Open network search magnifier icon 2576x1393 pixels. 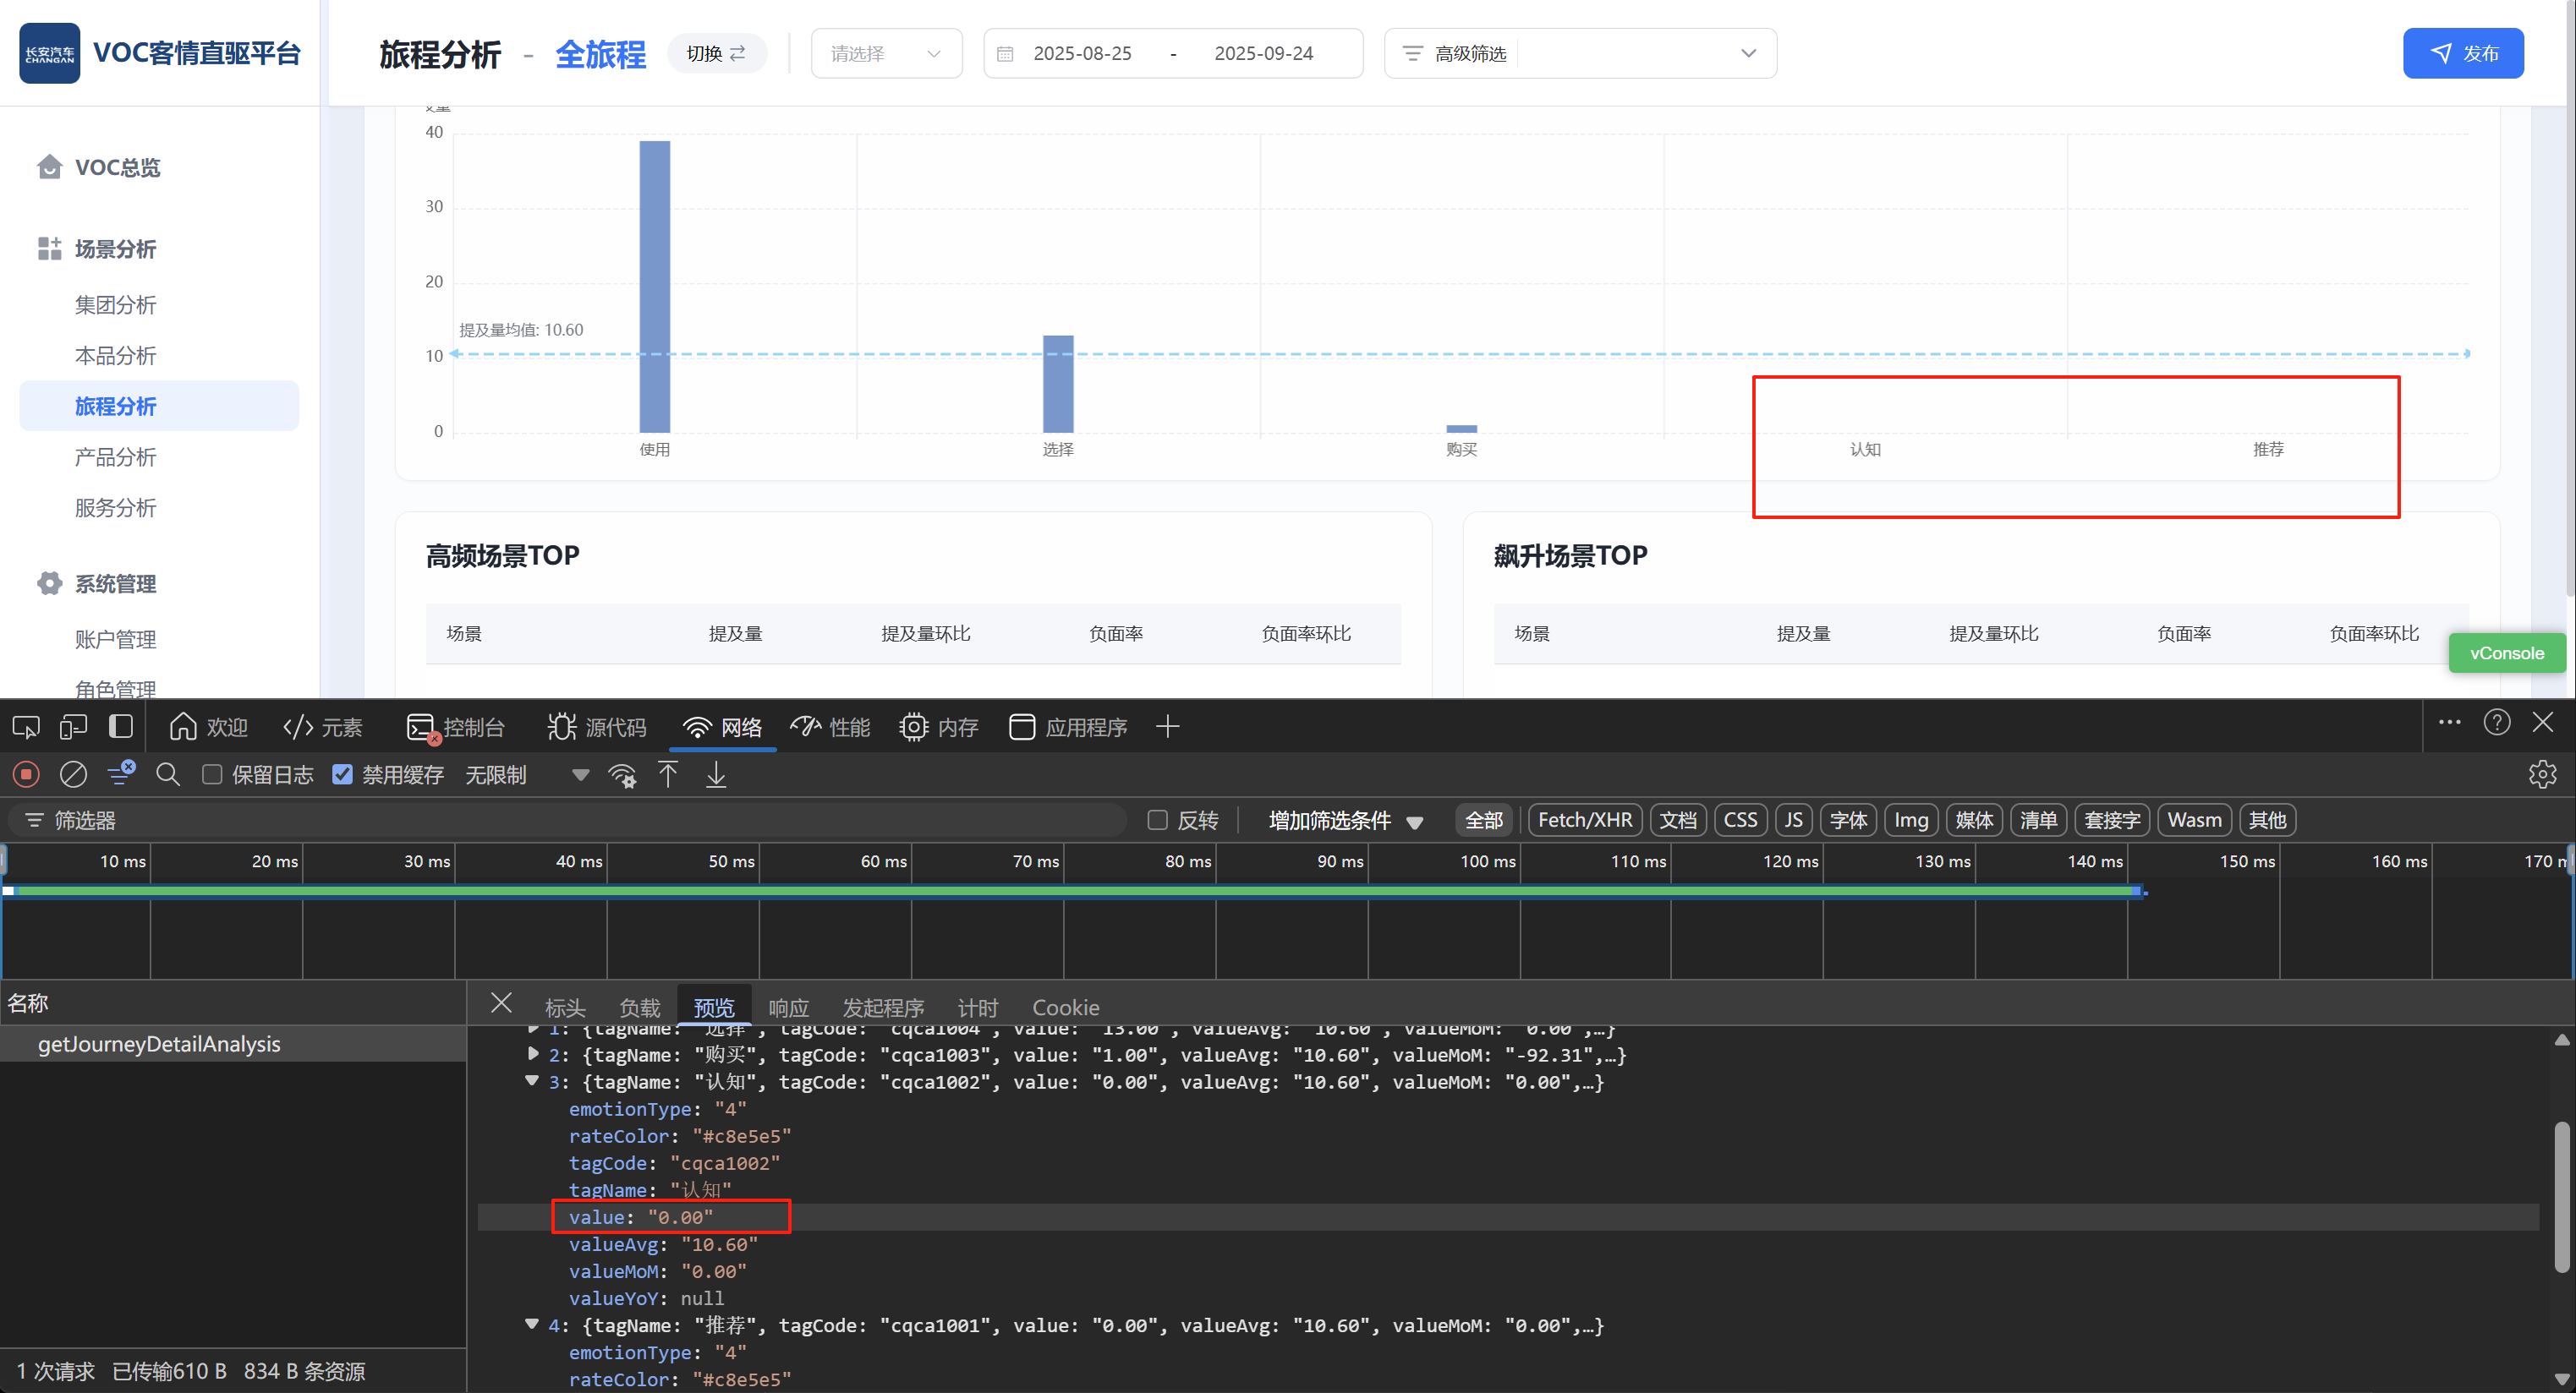pos(168,774)
